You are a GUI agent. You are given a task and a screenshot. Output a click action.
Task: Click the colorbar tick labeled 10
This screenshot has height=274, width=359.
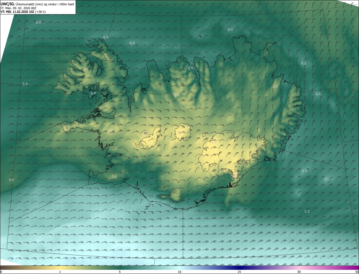179,272
